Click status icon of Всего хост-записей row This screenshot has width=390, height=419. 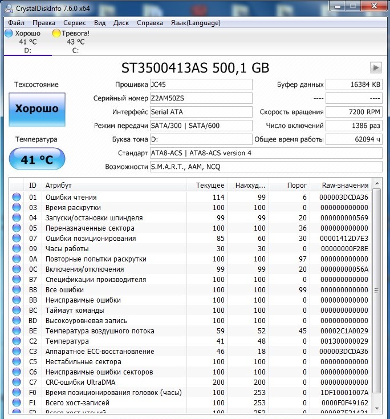click(17, 402)
